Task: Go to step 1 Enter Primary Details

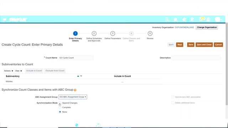Action: point(75,33)
